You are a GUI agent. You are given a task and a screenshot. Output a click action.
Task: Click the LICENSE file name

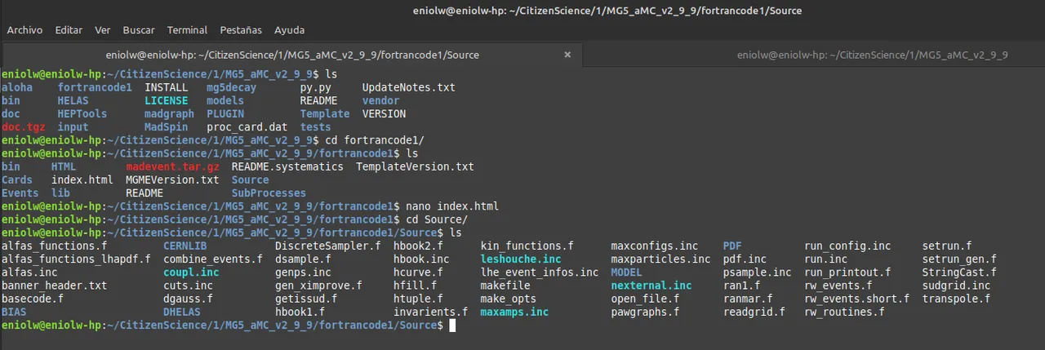click(x=166, y=100)
